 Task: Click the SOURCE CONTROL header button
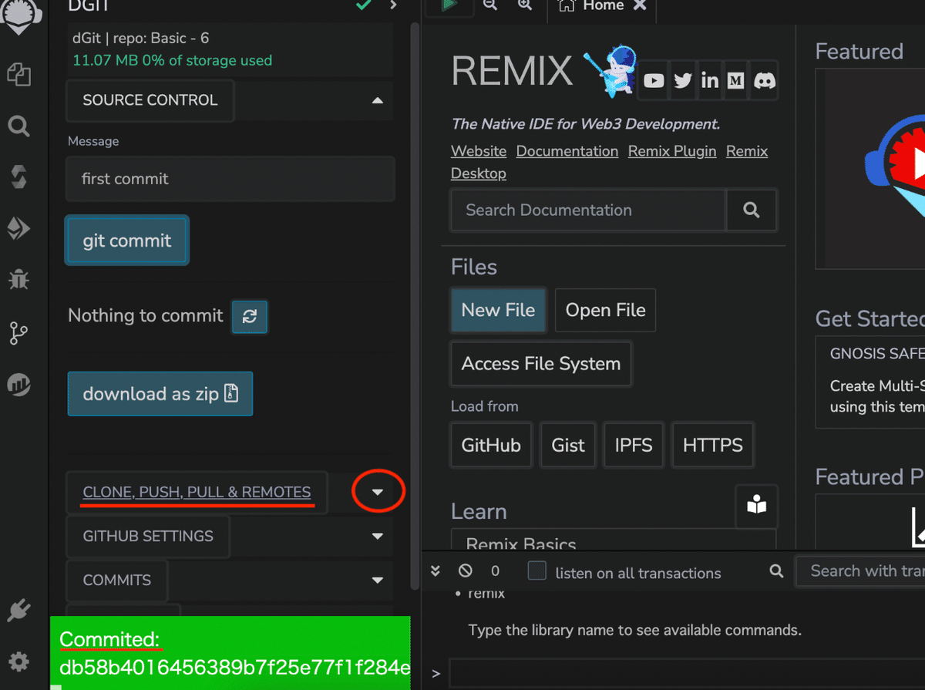(150, 100)
